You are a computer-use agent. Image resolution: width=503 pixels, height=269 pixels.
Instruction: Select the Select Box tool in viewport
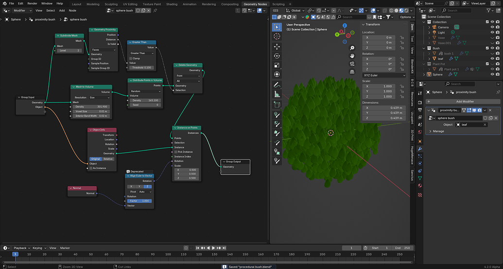pyautogui.click(x=277, y=27)
